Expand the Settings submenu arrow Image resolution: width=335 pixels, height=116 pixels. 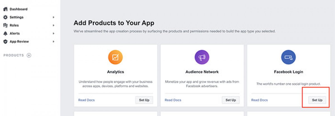click(53, 17)
